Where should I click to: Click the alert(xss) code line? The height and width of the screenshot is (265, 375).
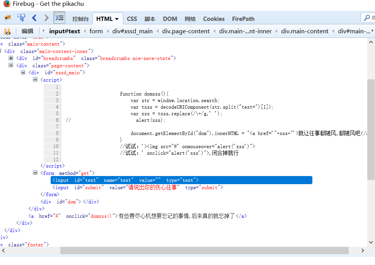pos(151,120)
